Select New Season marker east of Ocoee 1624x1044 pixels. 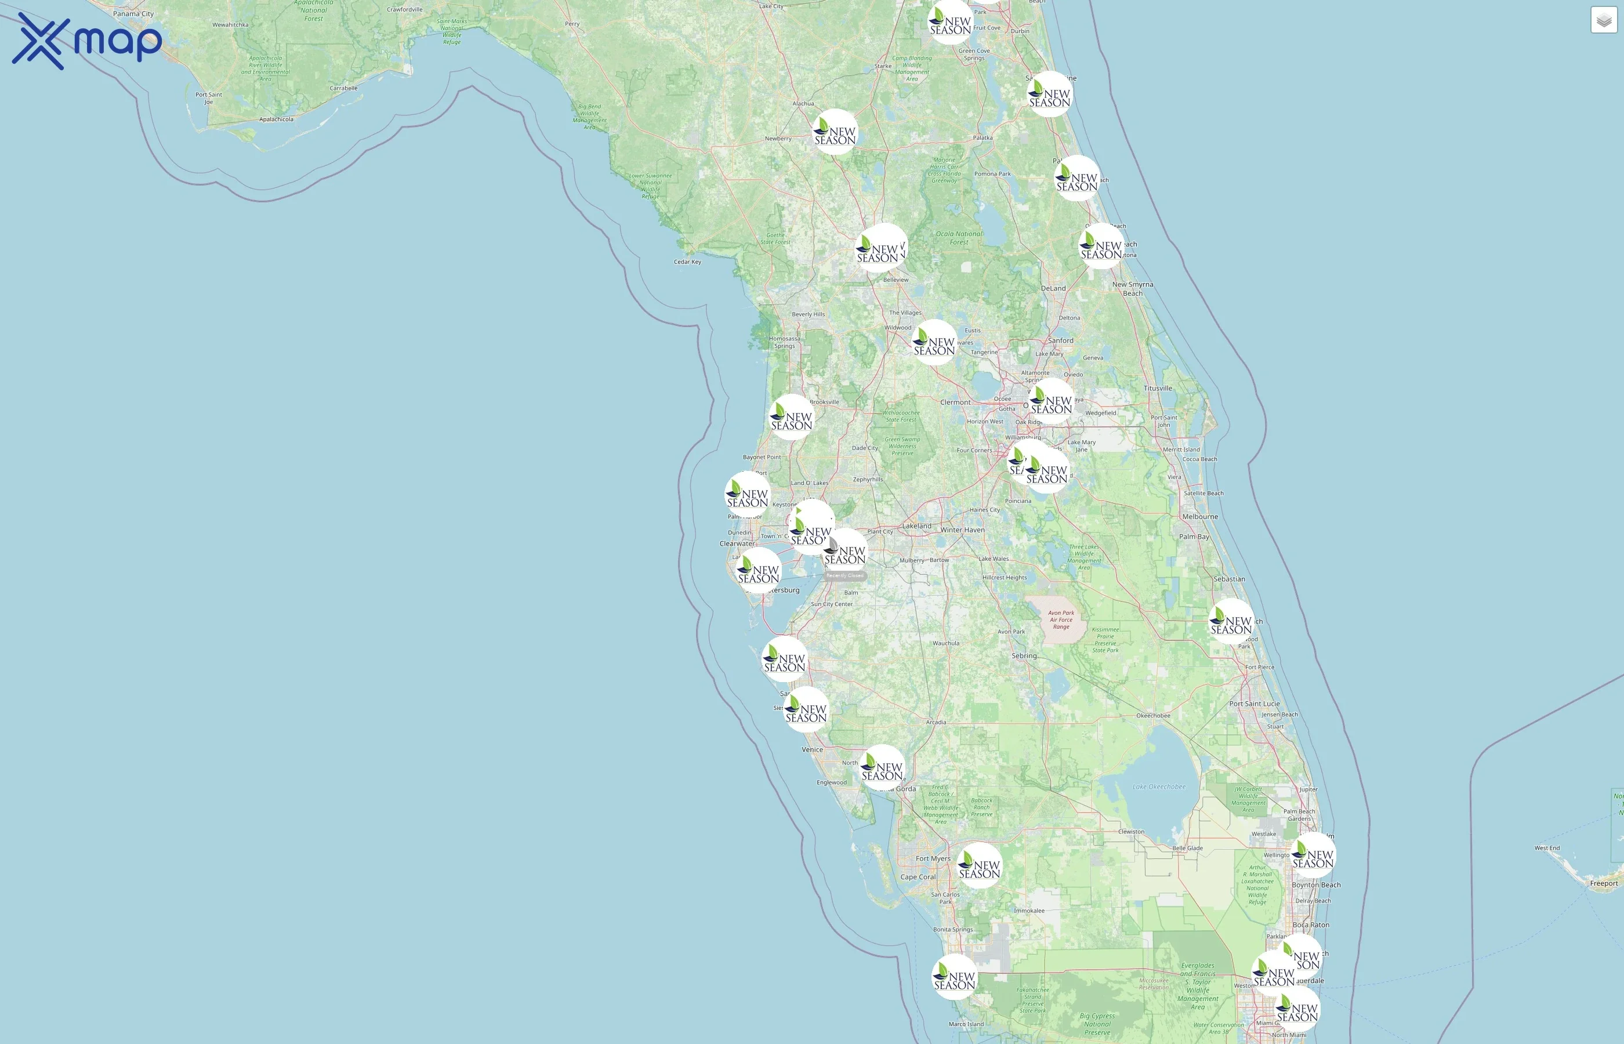[x=1052, y=401]
